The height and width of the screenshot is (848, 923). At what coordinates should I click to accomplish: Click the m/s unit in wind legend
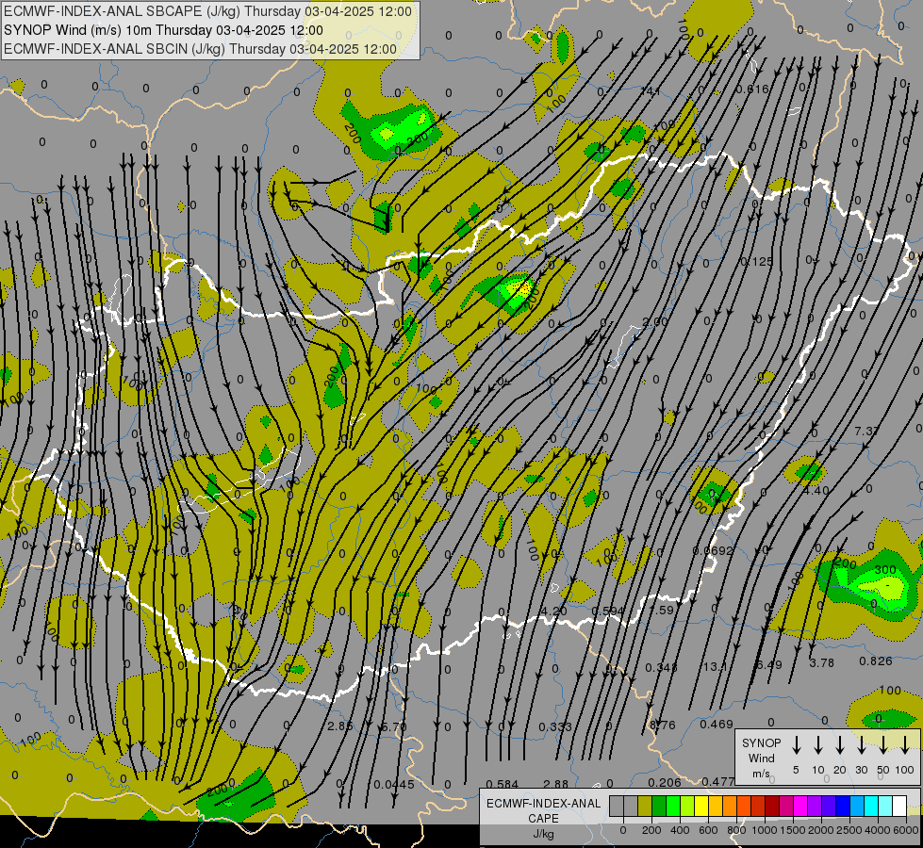(x=761, y=774)
